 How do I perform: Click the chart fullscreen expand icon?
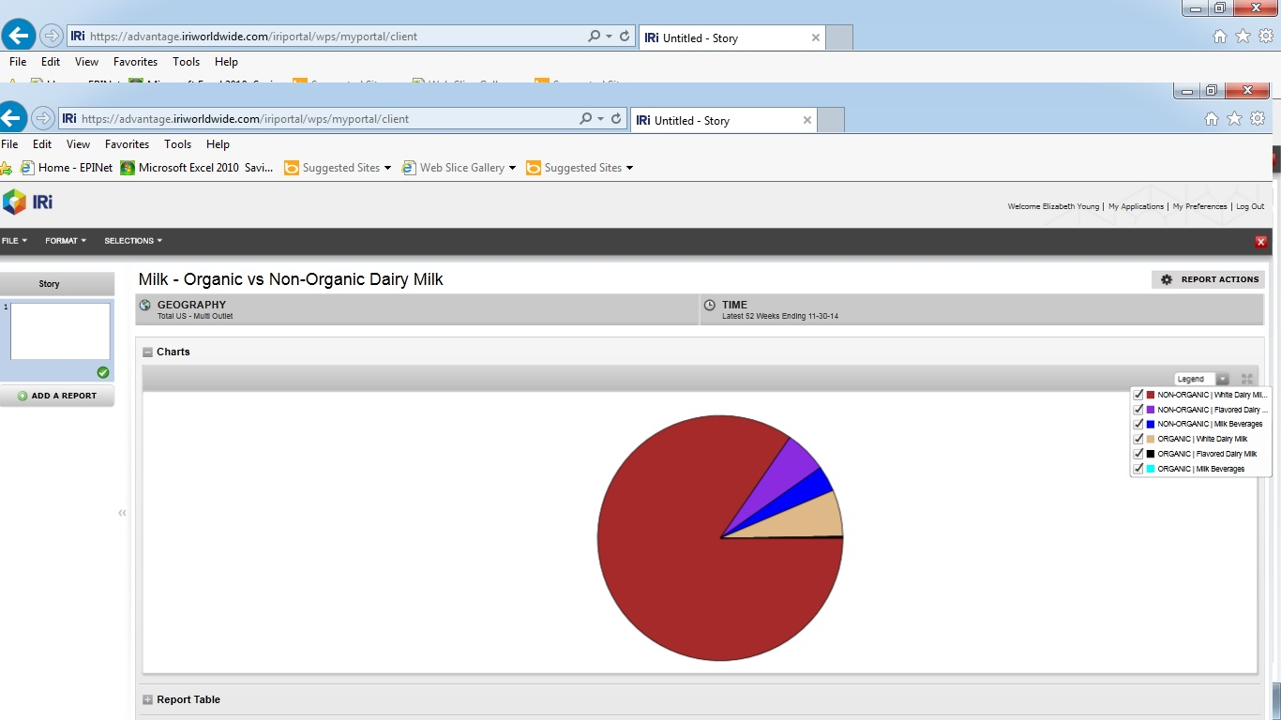(x=1246, y=379)
